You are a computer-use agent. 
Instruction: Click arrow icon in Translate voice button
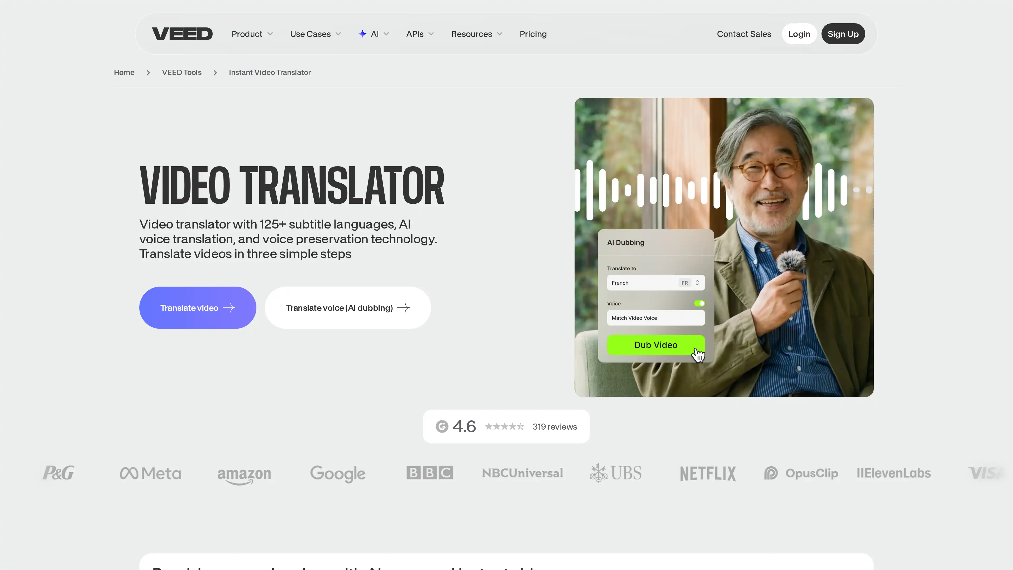pos(403,308)
